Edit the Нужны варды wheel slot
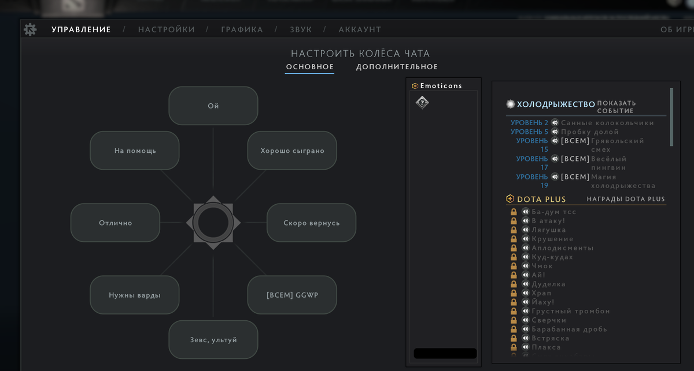 (x=134, y=295)
